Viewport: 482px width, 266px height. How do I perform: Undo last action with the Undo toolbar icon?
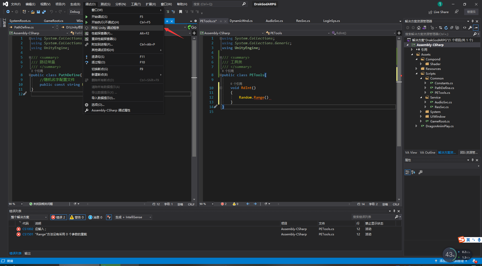[51, 12]
